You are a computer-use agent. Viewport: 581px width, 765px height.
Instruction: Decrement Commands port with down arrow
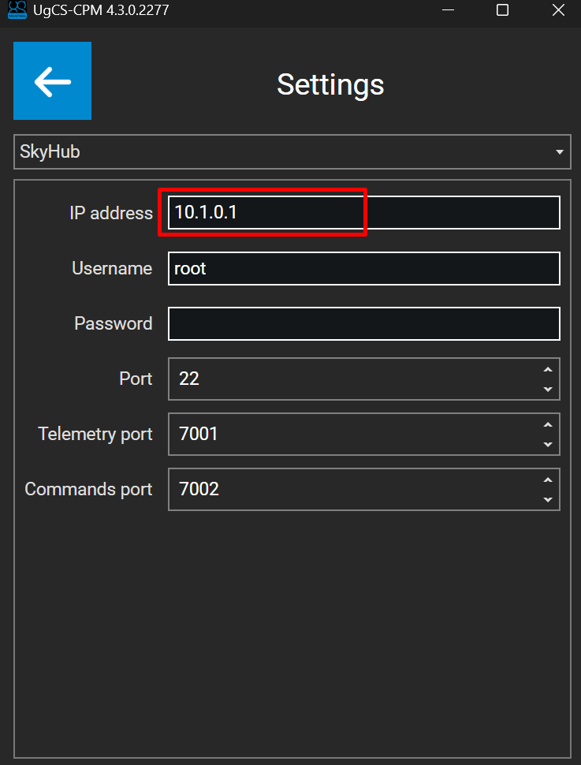(547, 498)
